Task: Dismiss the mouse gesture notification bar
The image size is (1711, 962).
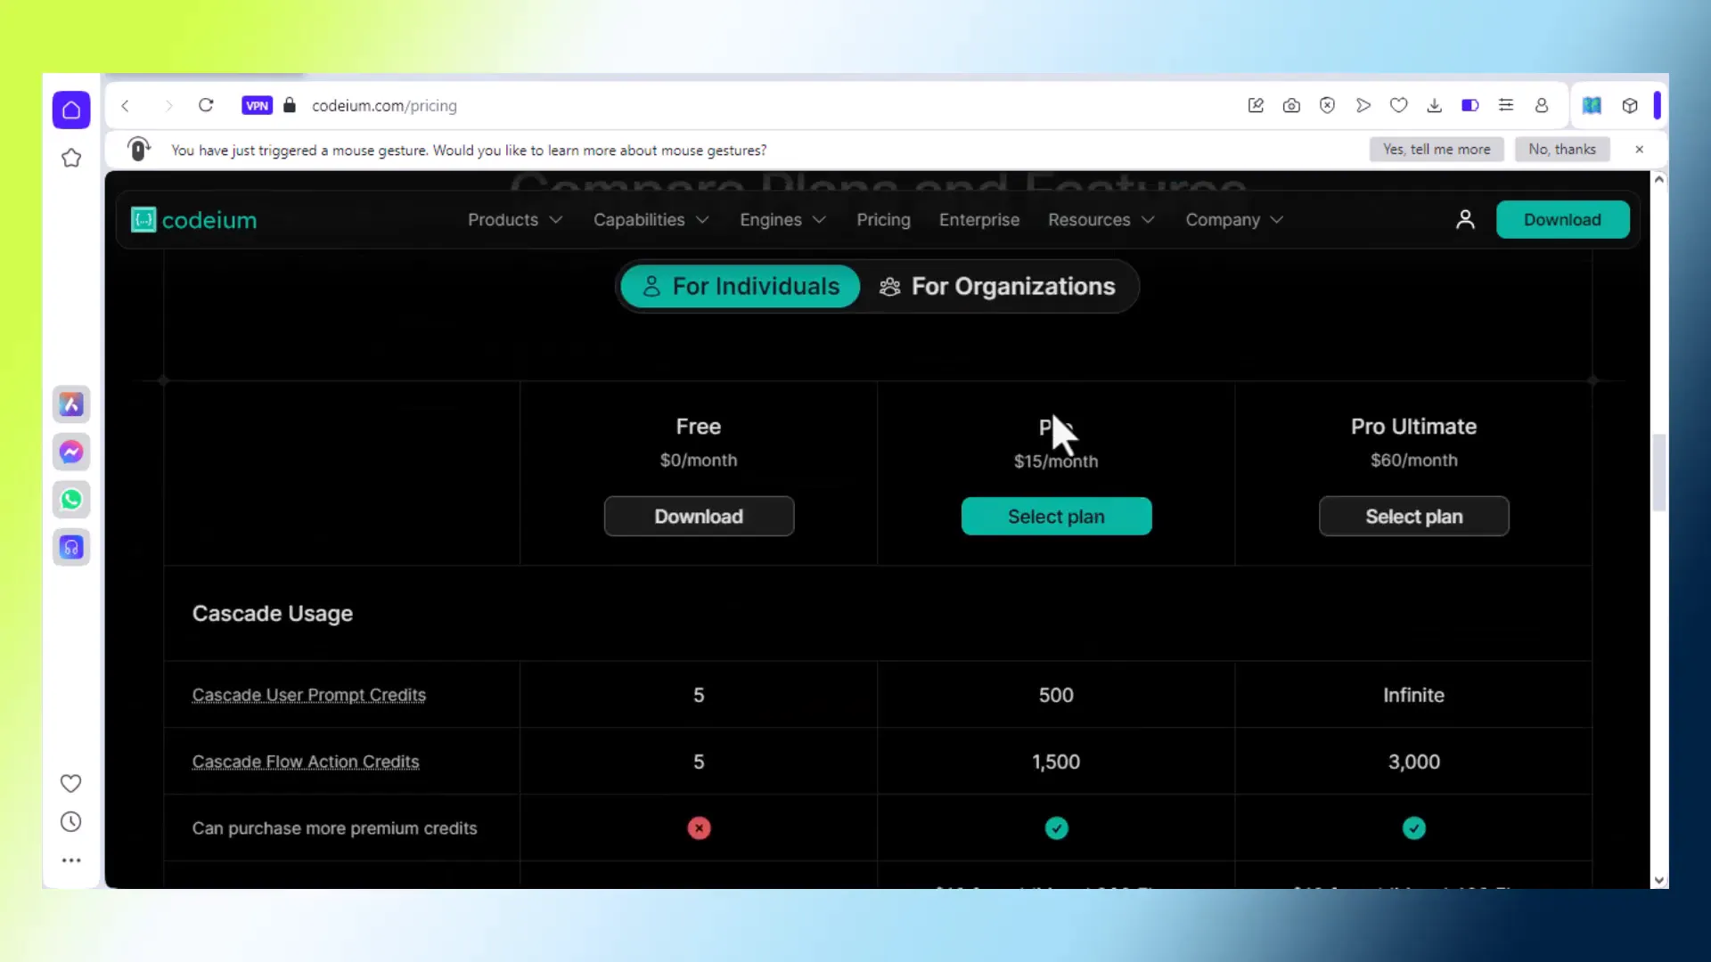Action: 1640,149
